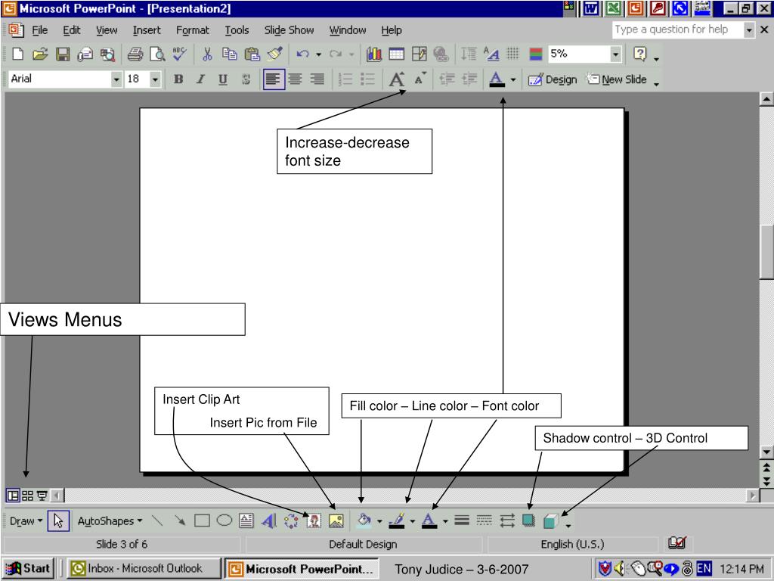Select the Rectangle drawing tool
774x581 pixels.
coord(202,520)
